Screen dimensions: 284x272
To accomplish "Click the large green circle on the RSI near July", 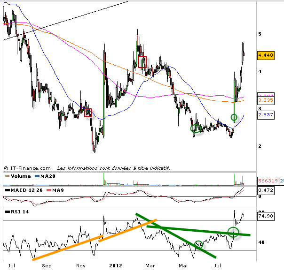I will (233, 231).
